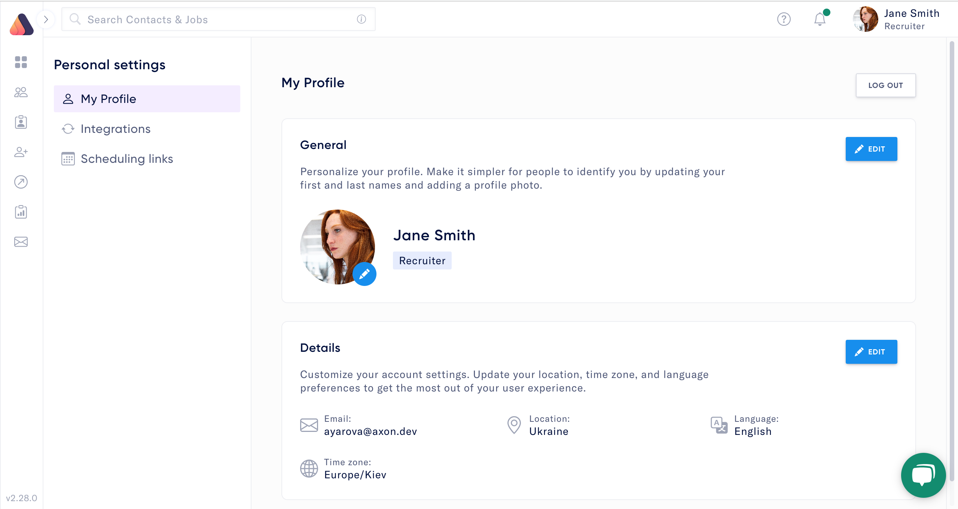Image resolution: width=958 pixels, height=509 pixels.
Task: Click EDIT in the Details section
Action: tap(871, 352)
